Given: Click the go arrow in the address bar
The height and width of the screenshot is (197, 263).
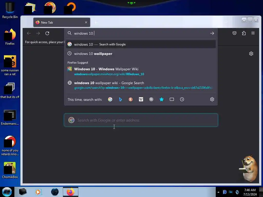Looking at the screenshot, I should tap(212, 33).
